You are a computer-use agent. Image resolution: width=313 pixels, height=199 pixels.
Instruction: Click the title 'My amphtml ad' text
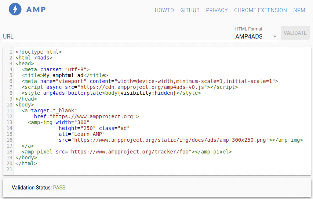[63, 75]
